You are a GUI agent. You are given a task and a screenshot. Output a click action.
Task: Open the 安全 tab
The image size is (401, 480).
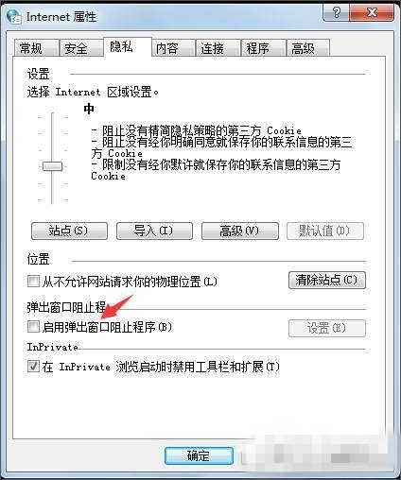[x=81, y=48]
